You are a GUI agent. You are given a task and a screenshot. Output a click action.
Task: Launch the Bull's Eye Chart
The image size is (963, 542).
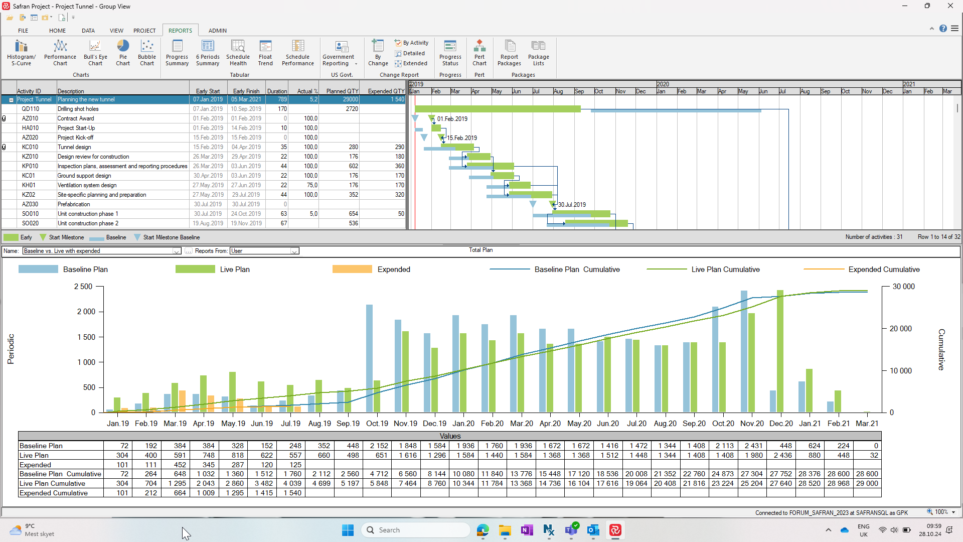click(x=95, y=53)
